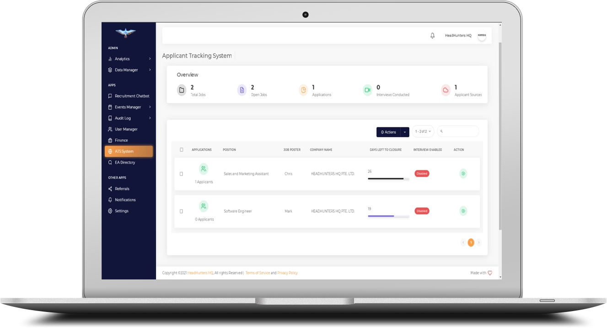Open applicants icon for Sales and Marketing Assistant
The image size is (607, 328).
coord(204,169)
